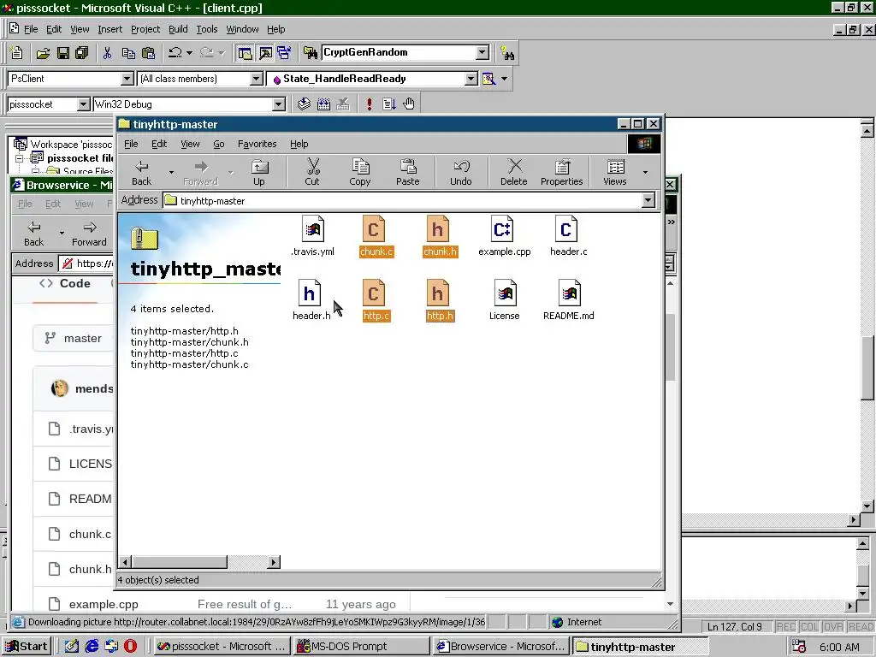Click the Save All stacked disks icon
Screen dimensions: 876x657
82,53
